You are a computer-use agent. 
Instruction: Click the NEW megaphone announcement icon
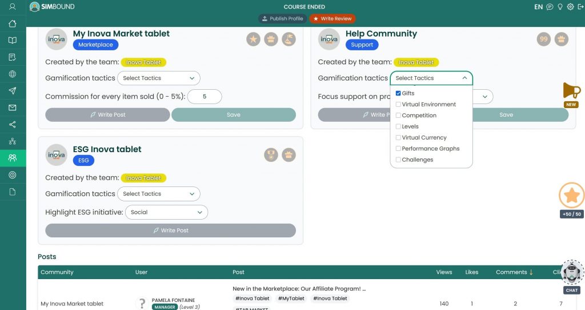571,95
